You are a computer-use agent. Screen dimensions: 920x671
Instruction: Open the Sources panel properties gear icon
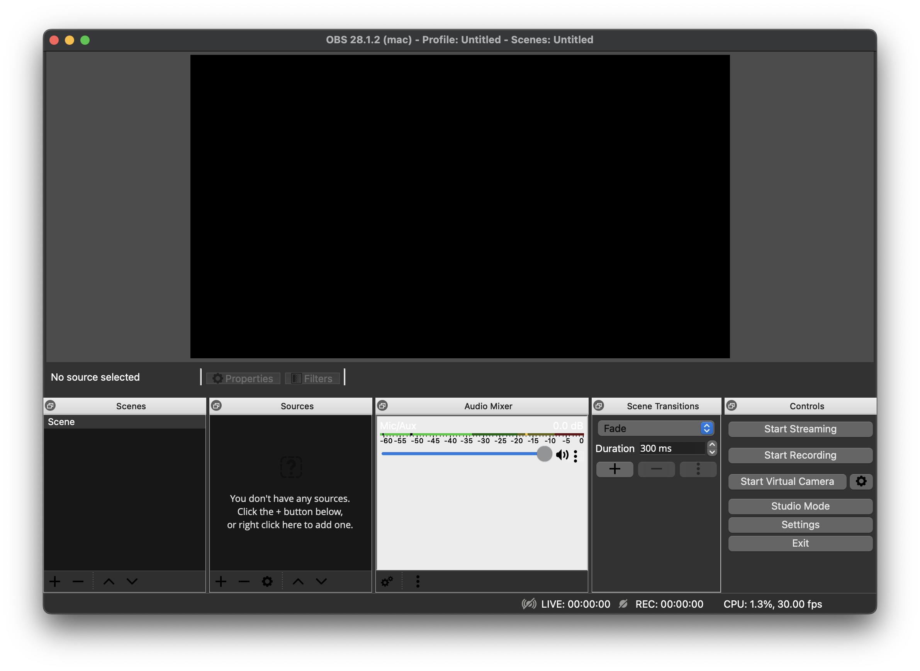coord(266,581)
